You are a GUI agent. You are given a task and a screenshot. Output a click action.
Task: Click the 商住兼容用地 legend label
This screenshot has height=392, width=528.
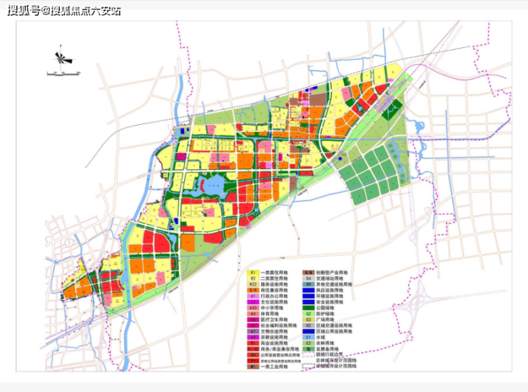tap(274, 290)
